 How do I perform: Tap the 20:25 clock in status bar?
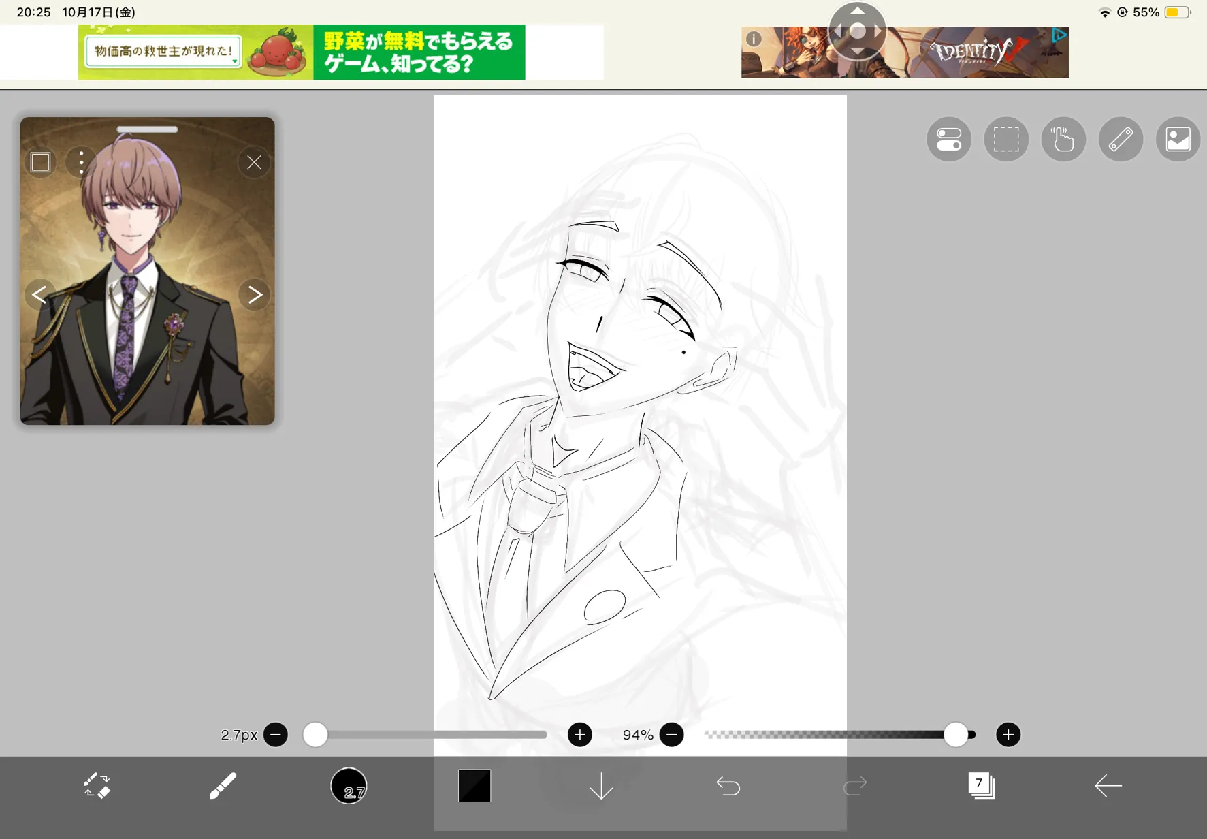(34, 12)
